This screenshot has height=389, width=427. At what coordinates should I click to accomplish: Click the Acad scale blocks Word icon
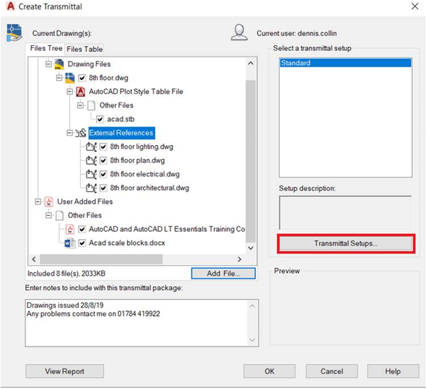(x=70, y=243)
